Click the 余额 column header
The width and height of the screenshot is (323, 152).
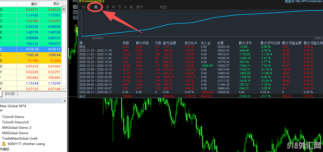(220, 43)
